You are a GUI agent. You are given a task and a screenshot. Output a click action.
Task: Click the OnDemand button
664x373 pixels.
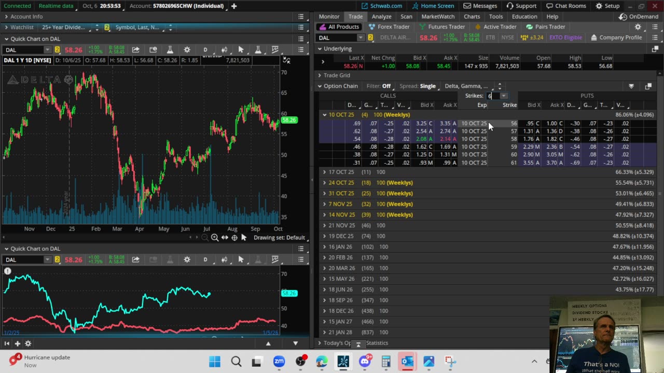tap(639, 17)
